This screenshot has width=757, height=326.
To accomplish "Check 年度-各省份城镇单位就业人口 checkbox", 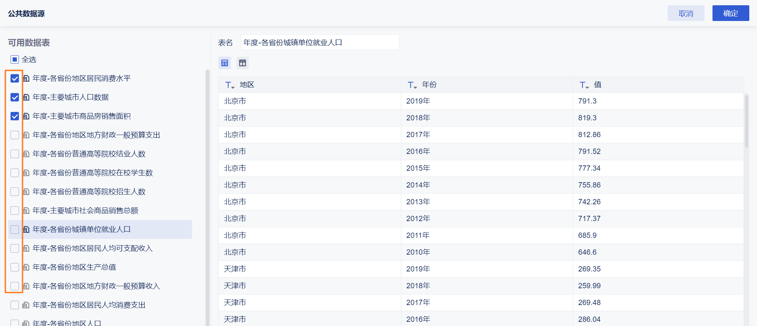I will click(15, 229).
